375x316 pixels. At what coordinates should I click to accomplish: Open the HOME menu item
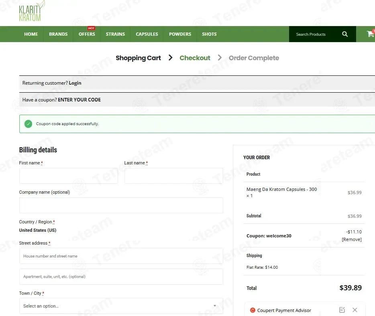click(31, 34)
